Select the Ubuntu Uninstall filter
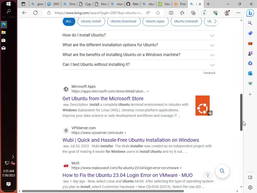257x193 pixels. tap(186, 21)
